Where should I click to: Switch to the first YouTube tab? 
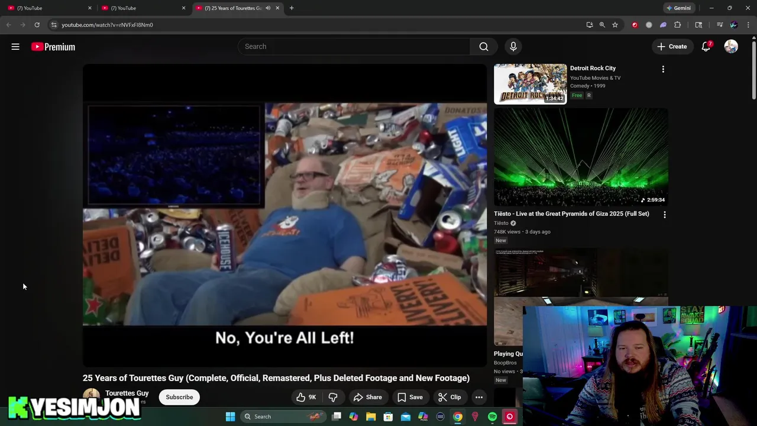tap(47, 8)
